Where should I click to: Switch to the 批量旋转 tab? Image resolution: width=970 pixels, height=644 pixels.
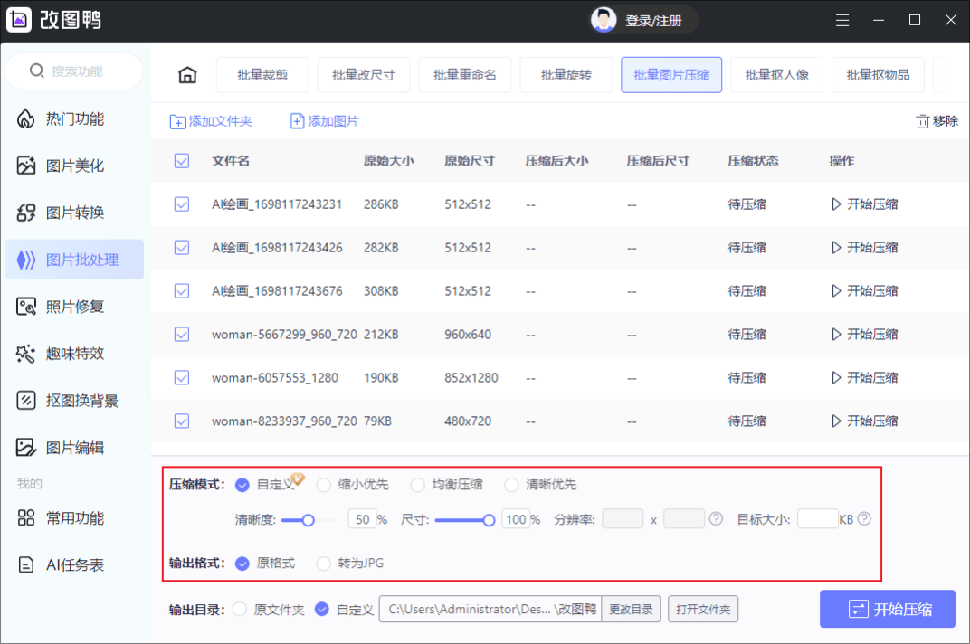click(566, 75)
